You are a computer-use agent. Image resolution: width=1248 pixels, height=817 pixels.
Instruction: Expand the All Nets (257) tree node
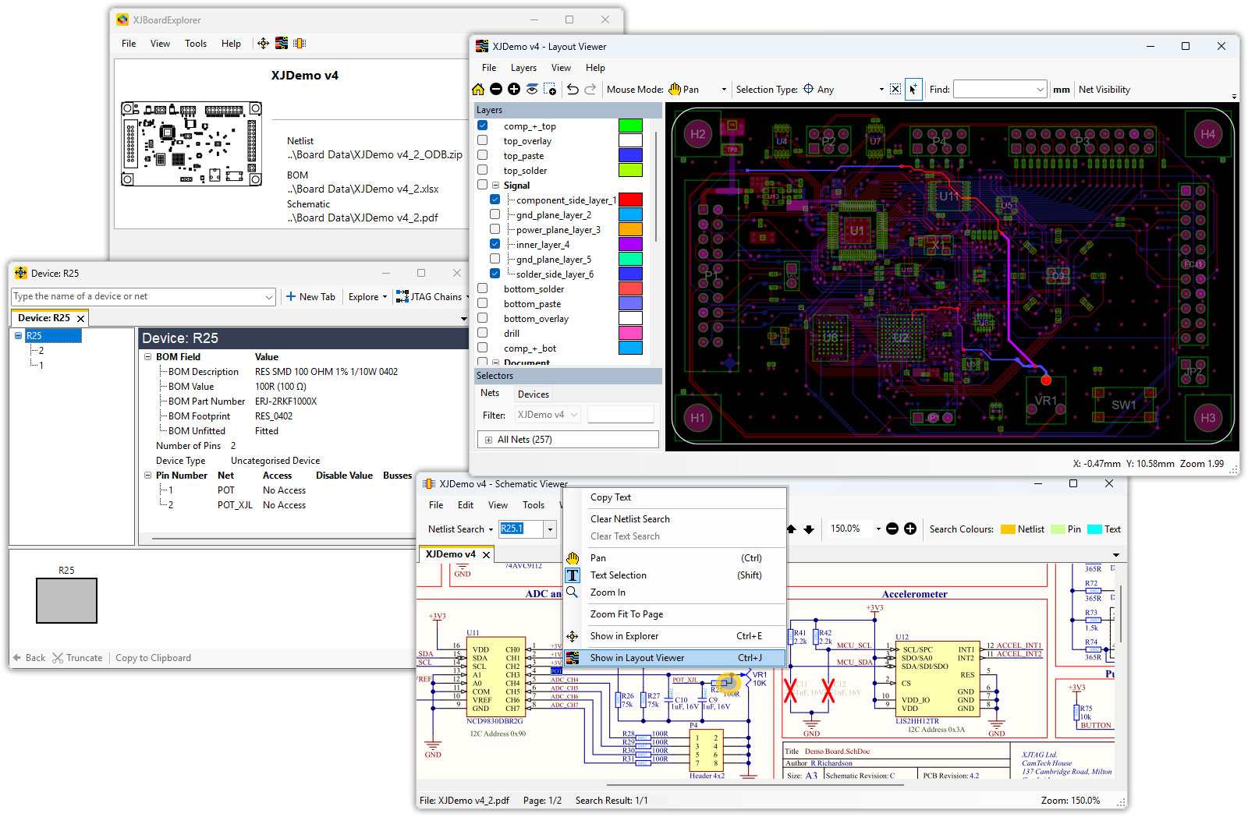pyautogui.click(x=489, y=440)
